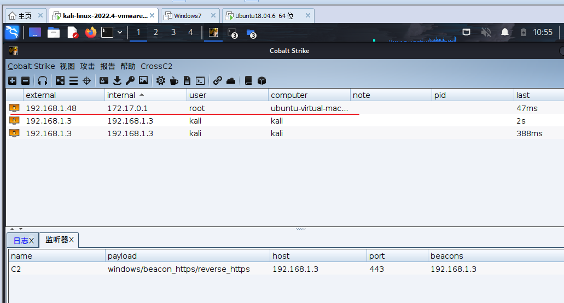Switch to workspace 4
This screenshot has height=303, width=564.
(190, 32)
